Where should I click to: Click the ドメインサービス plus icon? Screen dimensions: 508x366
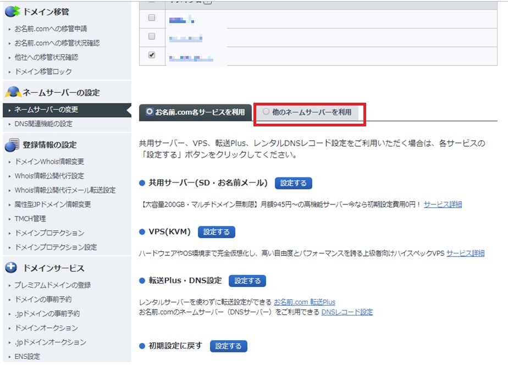pyautogui.click(x=11, y=268)
